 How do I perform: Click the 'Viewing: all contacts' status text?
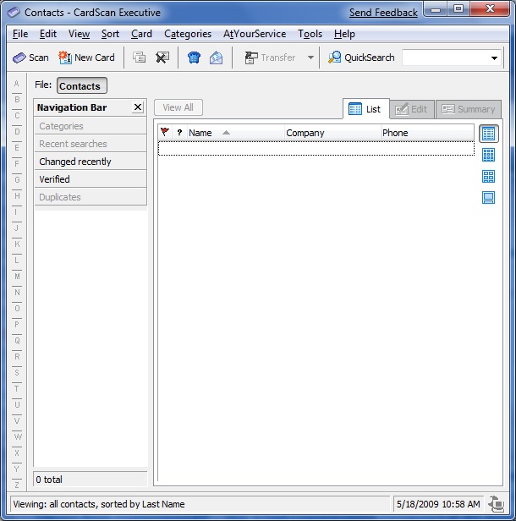[x=99, y=504]
